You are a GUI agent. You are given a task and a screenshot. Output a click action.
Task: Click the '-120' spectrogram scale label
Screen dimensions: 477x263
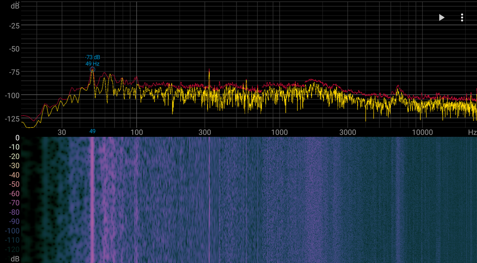click(x=12, y=250)
